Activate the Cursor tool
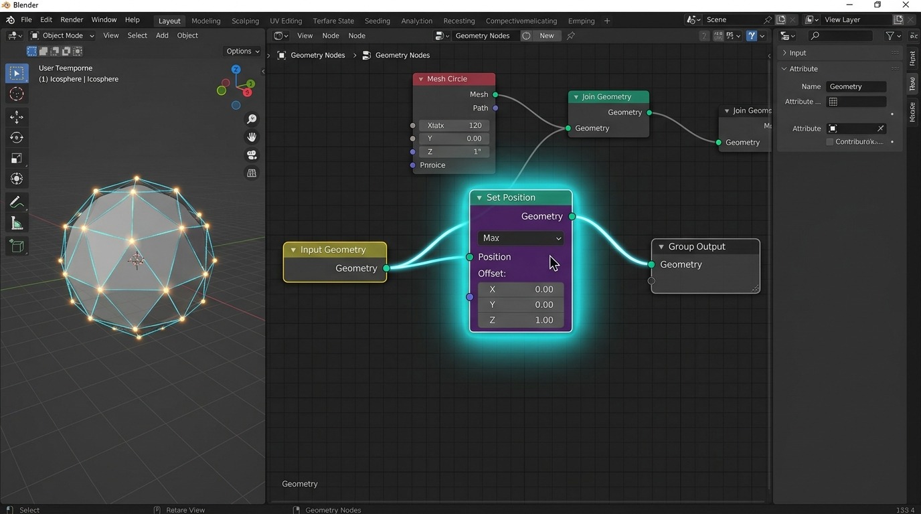The image size is (921, 514). tap(17, 94)
